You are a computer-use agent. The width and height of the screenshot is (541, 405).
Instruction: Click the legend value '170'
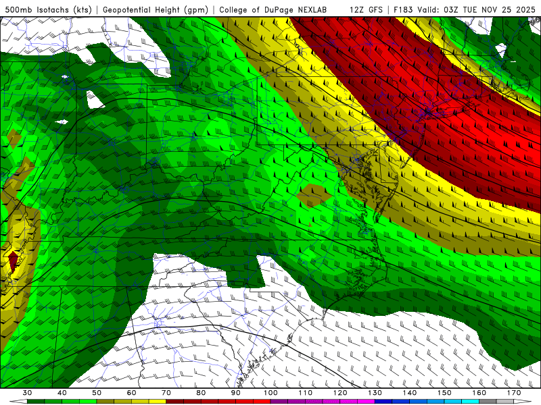[514, 393]
